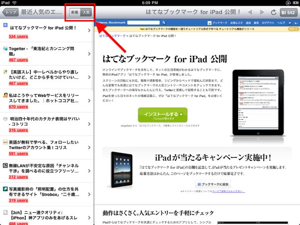The height and width of the screenshot is (225, 300).
Task: Open the B! 542 bookmark button
Action: (288, 13)
